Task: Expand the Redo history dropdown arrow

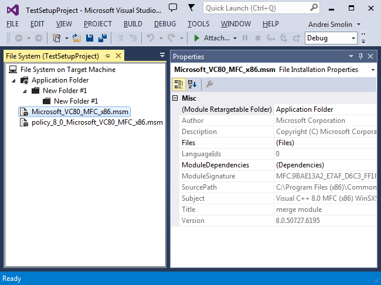Action: [181, 38]
